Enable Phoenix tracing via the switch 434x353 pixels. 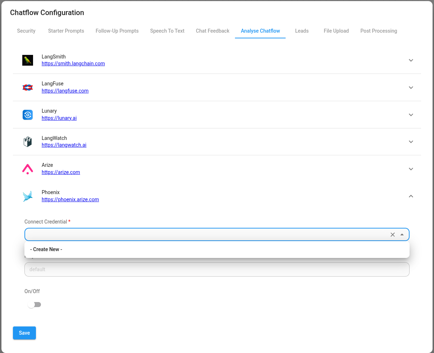click(x=34, y=304)
